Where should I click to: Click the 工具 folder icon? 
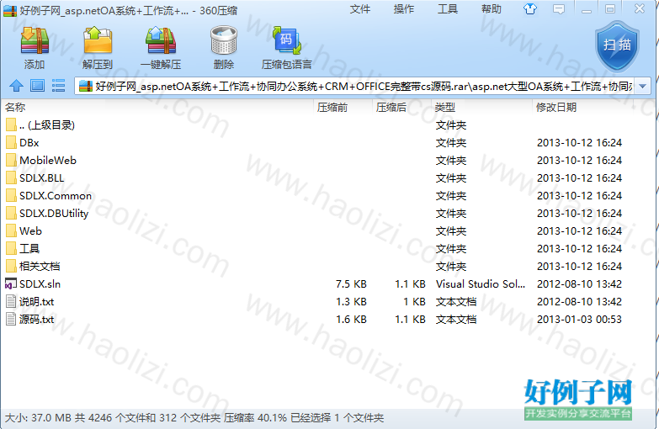pyautogui.click(x=11, y=248)
